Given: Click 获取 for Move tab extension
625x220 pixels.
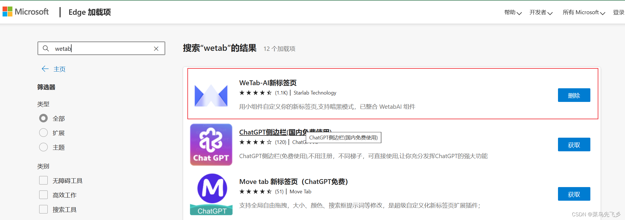Looking at the screenshot, I should click(x=574, y=194).
